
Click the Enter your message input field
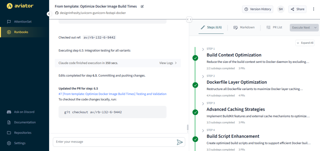114,142
